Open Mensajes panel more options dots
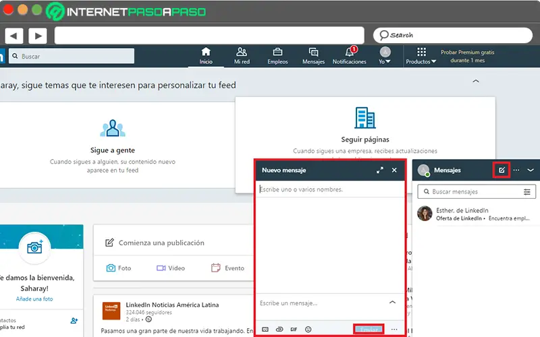The image size is (540, 337). pyautogui.click(x=516, y=170)
